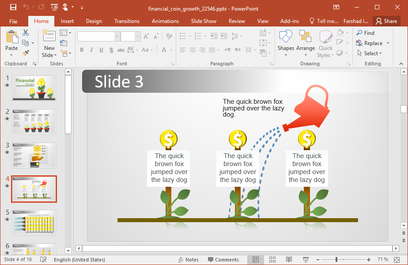Collapse the ribbon using the chevron

(x=401, y=64)
